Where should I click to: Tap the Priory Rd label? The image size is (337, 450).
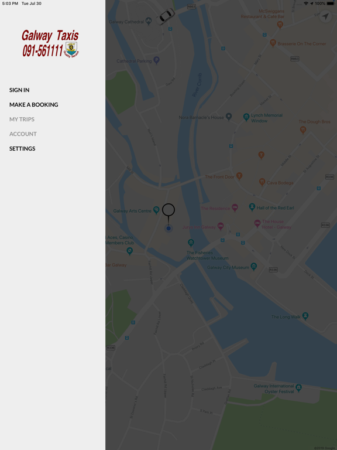(198, 346)
